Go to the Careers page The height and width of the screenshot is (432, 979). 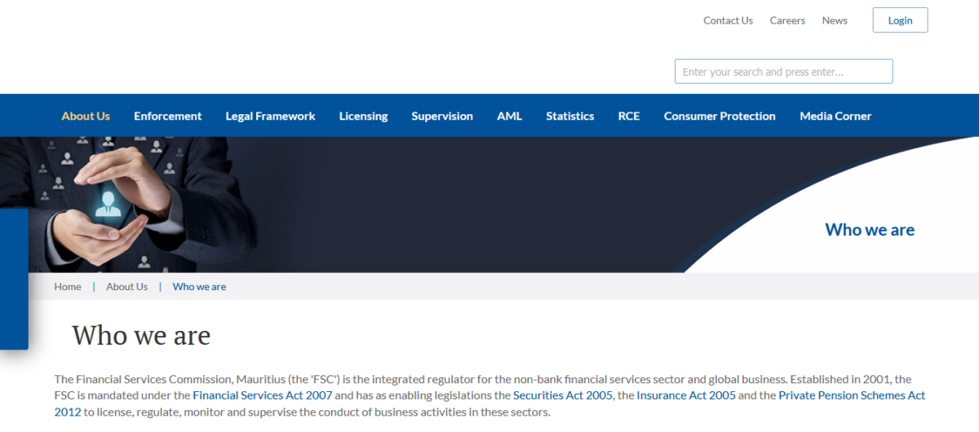point(787,20)
